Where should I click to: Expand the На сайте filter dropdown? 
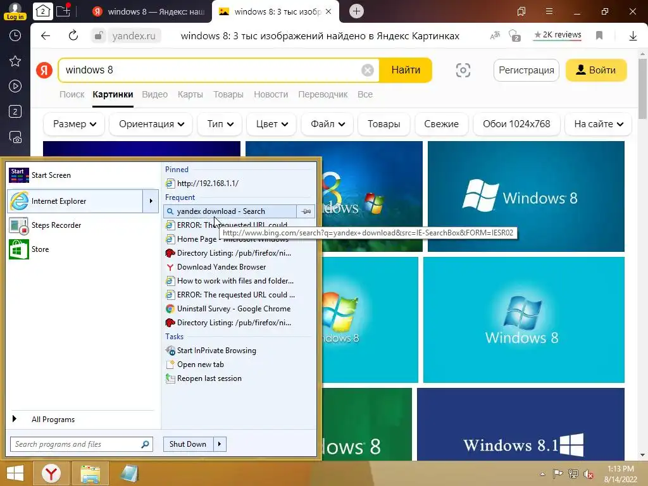598,124
